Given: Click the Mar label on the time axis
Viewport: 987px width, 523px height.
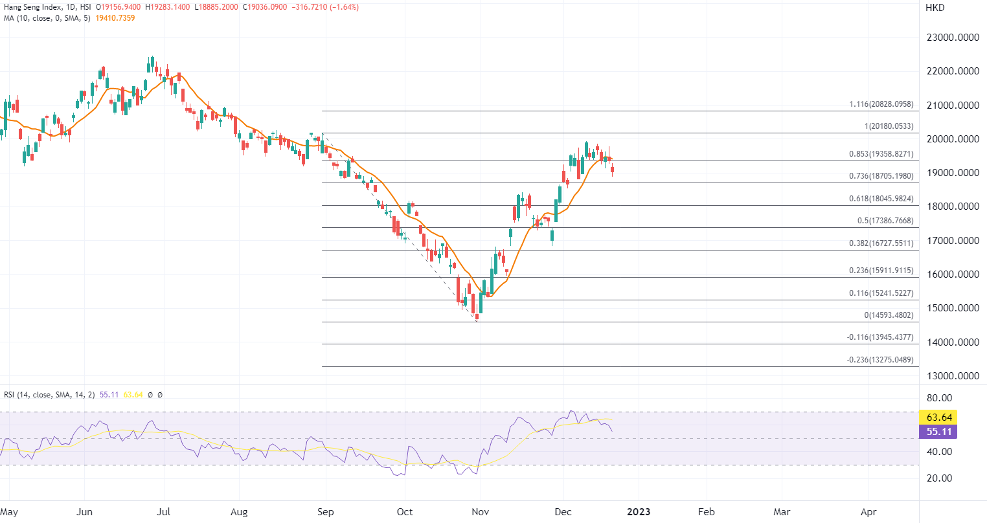Looking at the screenshot, I should (x=782, y=512).
